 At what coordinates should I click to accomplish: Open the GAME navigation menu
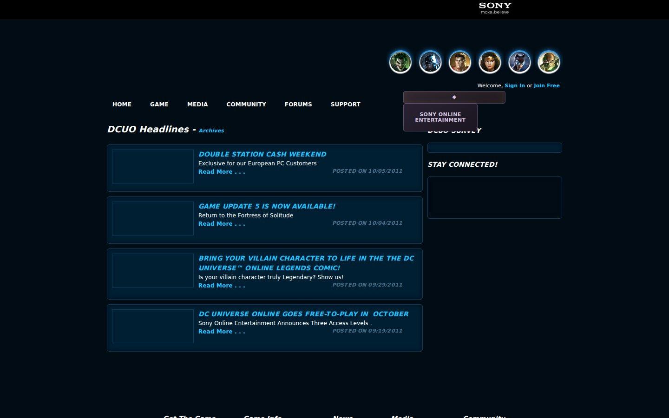click(x=159, y=104)
